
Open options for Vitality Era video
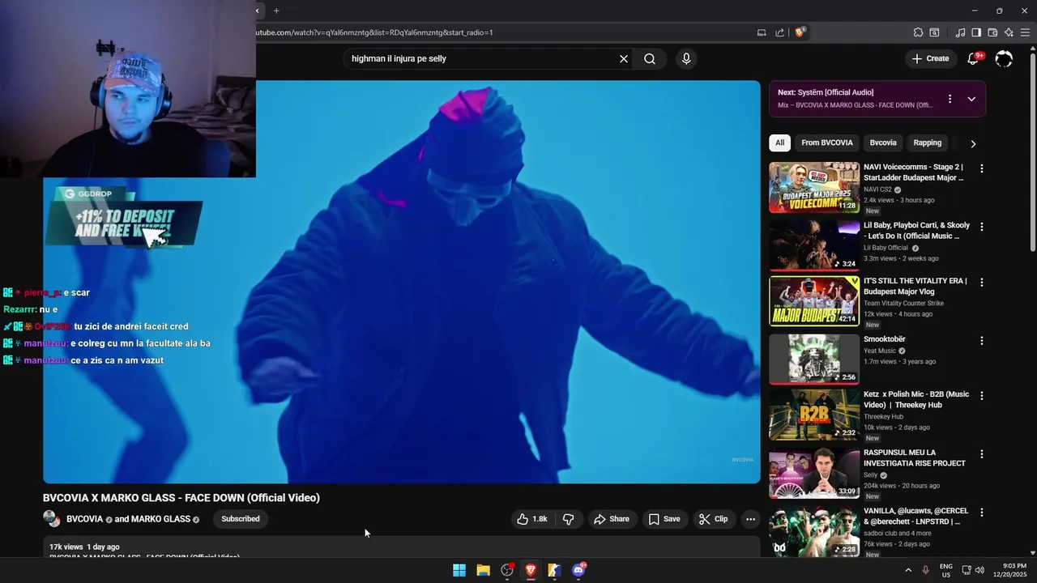(981, 283)
